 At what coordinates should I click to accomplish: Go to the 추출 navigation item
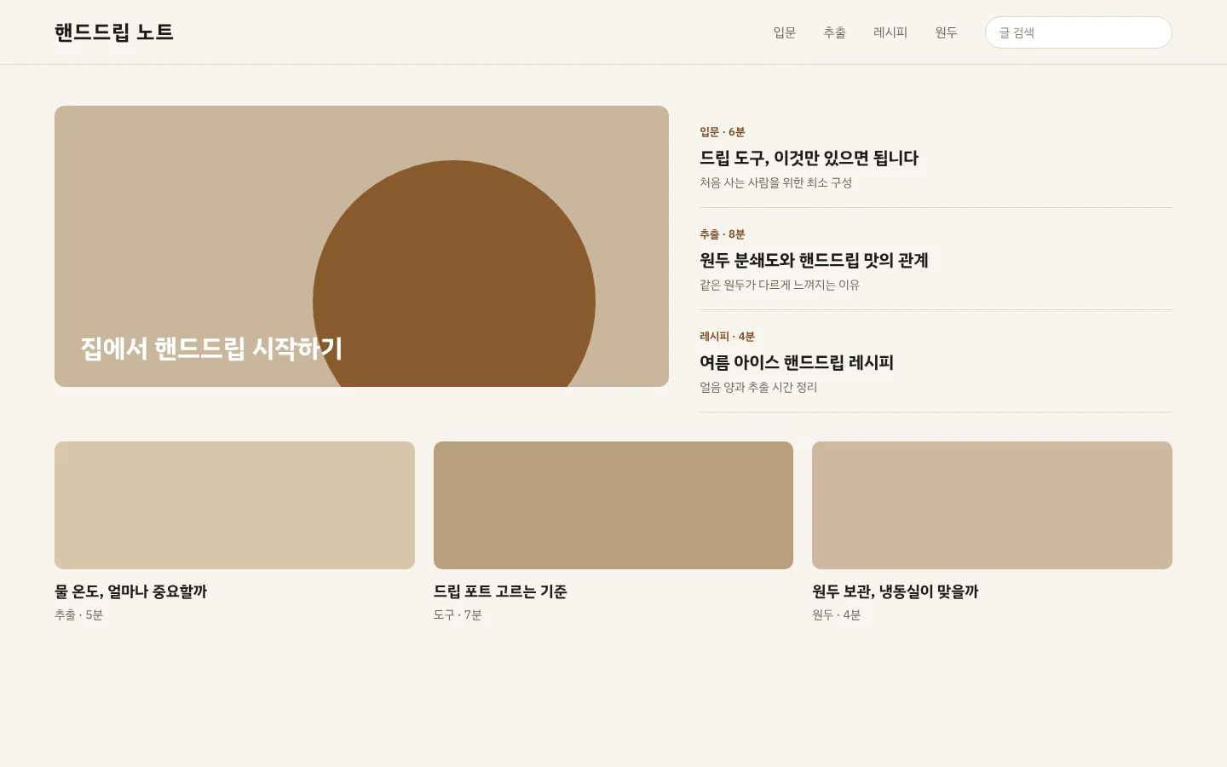point(834,32)
